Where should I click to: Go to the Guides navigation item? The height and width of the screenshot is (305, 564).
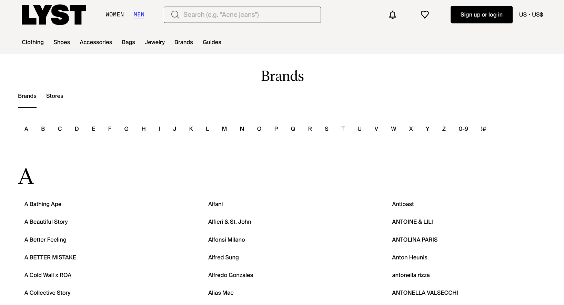212,42
